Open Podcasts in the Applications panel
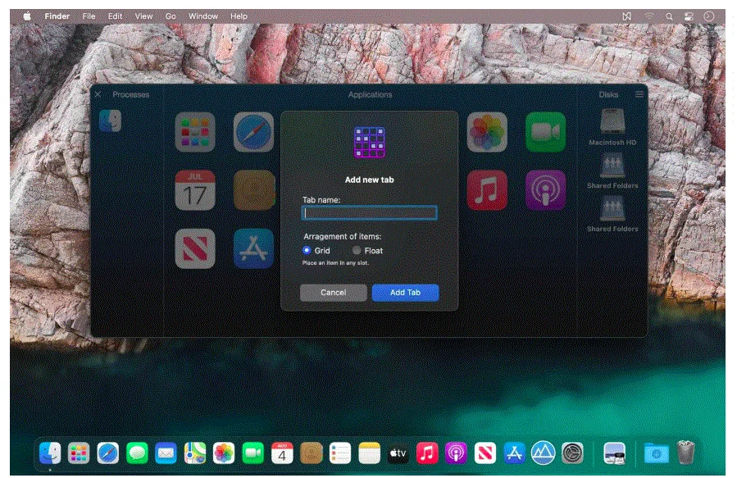The width and height of the screenshot is (737, 478). click(x=545, y=190)
